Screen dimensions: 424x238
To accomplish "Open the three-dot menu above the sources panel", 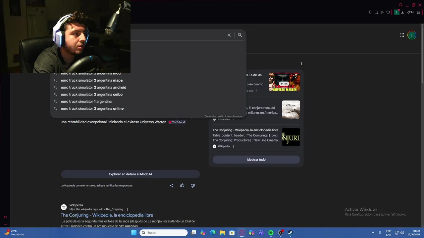I will (x=301, y=63).
